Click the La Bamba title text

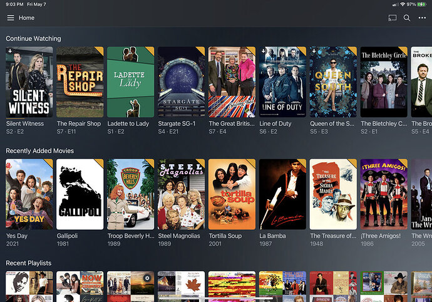pos(272,236)
